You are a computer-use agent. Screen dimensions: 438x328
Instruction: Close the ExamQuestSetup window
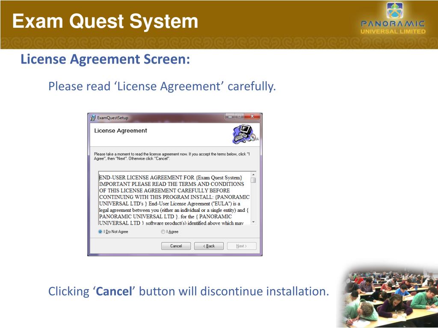click(252, 116)
